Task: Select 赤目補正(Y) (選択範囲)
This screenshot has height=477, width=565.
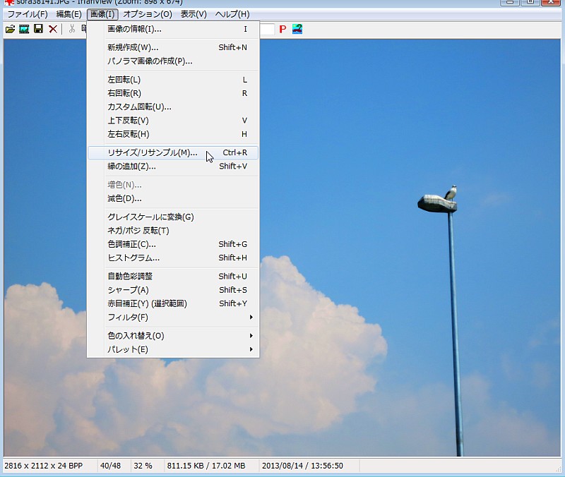Action: (173, 304)
